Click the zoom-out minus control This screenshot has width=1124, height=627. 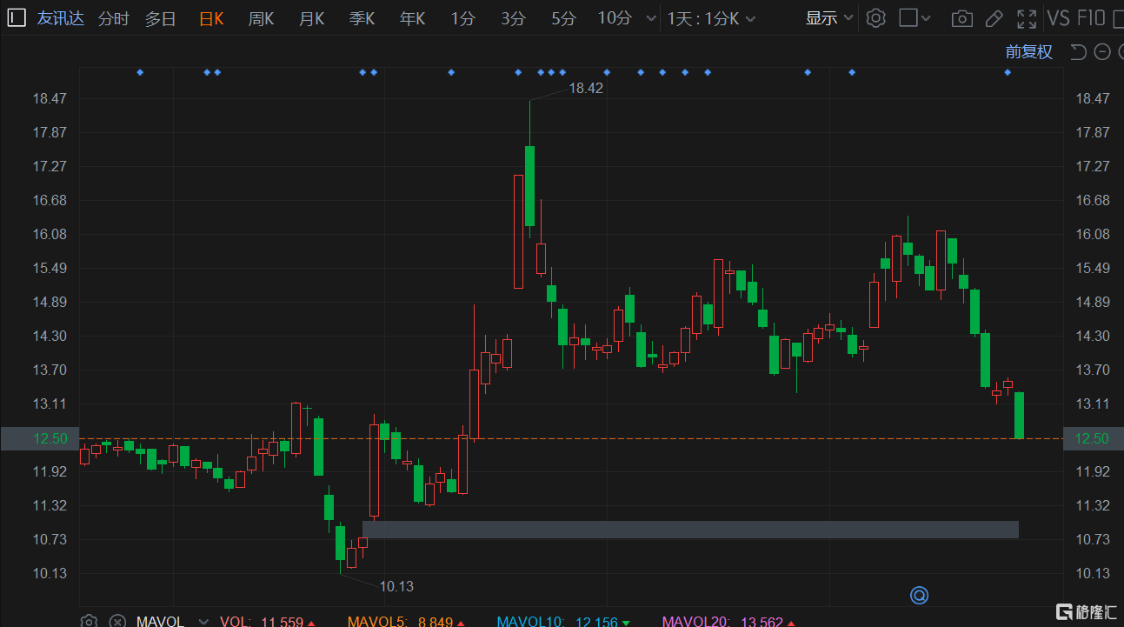coord(1101,51)
